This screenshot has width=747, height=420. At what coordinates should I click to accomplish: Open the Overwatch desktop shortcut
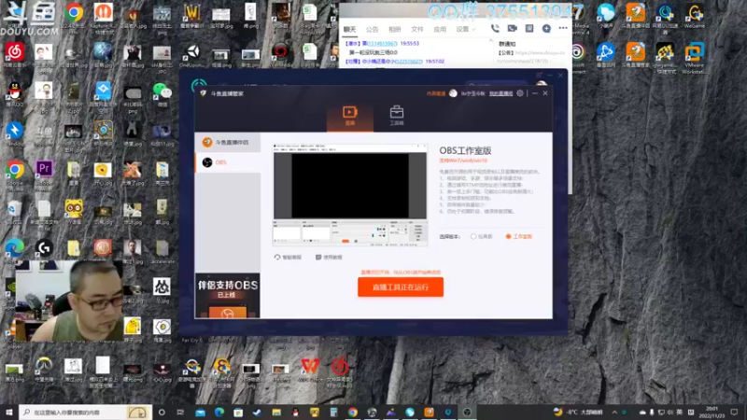[x=44, y=370]
